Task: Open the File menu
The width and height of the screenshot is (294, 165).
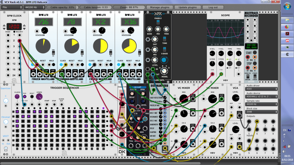Action: [x=12, y=7]
